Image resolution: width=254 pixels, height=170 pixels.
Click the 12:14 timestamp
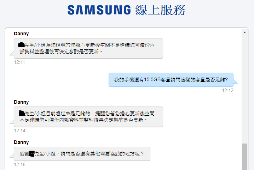(x=19, y=131)
